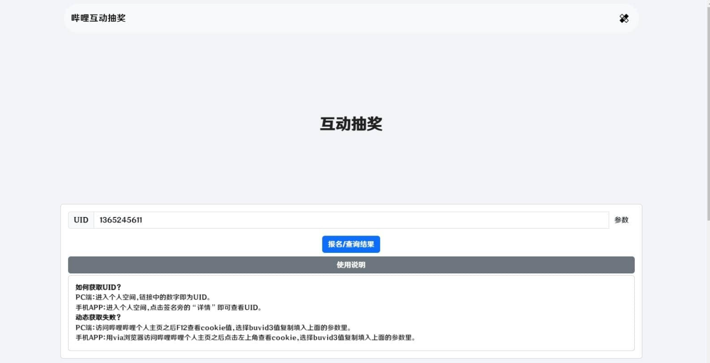Click the 如何获取UID？ heading text
The height and width of the screenshot is (363, 710).
point(98,287)
